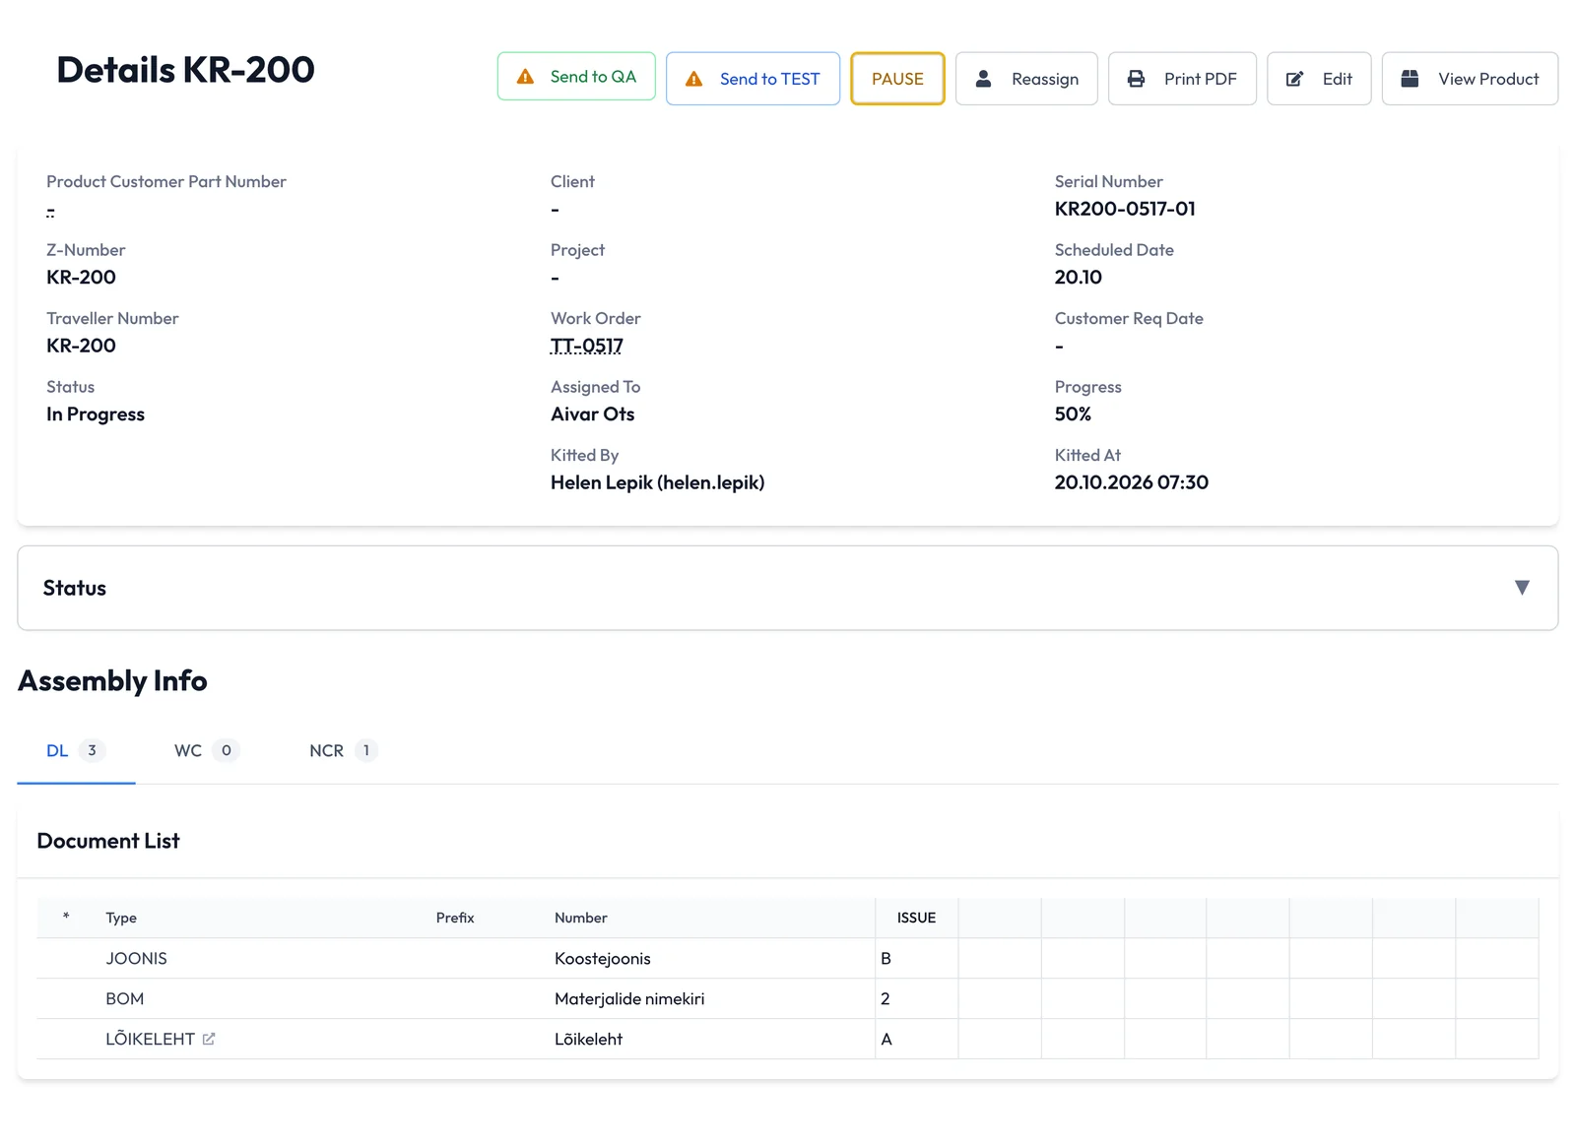Click the Lõikeleht number cell
Screen dimensions: 1576x1144
pos(589,1039)
